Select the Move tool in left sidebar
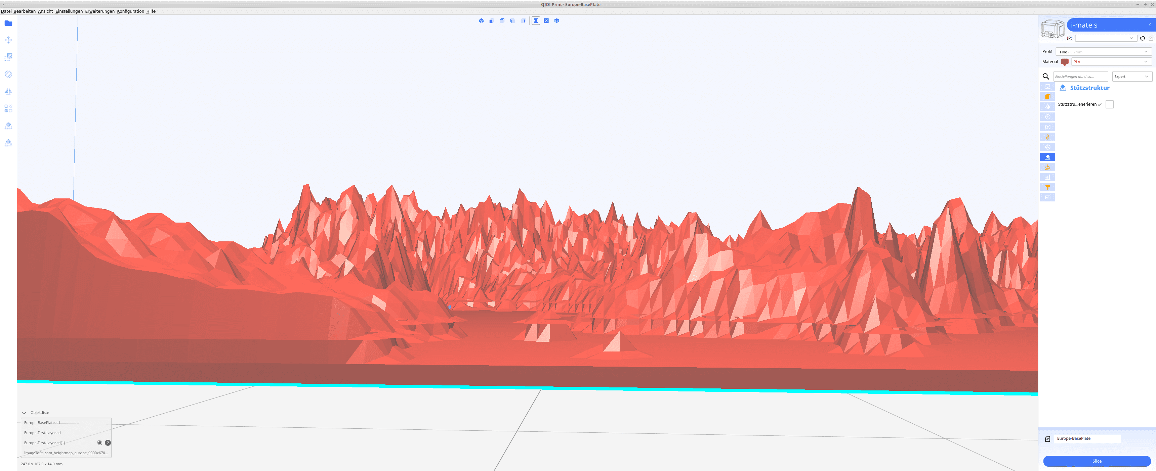This screenshot has height=471, width=1156. tap(8, 40)
